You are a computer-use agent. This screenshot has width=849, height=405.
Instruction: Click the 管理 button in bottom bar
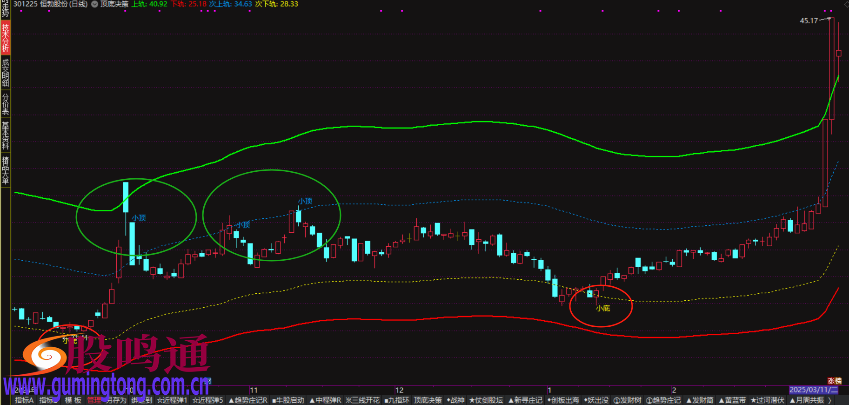pyautogui.click(x=94, y=400)
